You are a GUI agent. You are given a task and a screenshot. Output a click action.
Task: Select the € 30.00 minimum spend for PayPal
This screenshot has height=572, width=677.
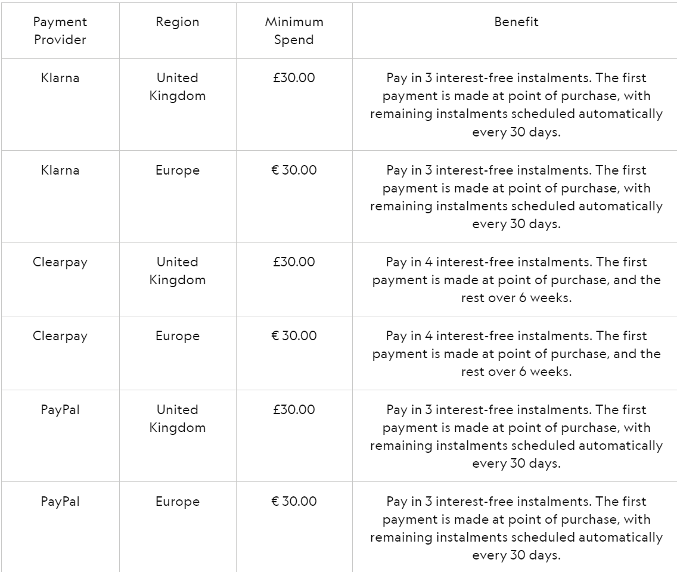pos(294,502)
